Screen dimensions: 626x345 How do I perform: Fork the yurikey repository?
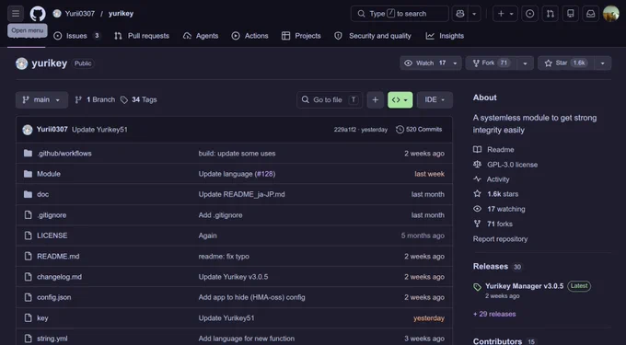pyautogui.click(x=491, y=63)
